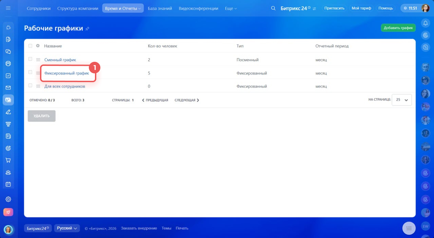
Task: Open the mail envelope icon in the sidebar
Action: (8, 88)
